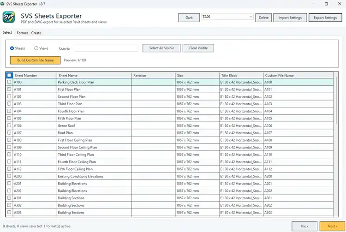
Task: Select the First Floor Ceiling Plan cell
Action: point(94,140)
